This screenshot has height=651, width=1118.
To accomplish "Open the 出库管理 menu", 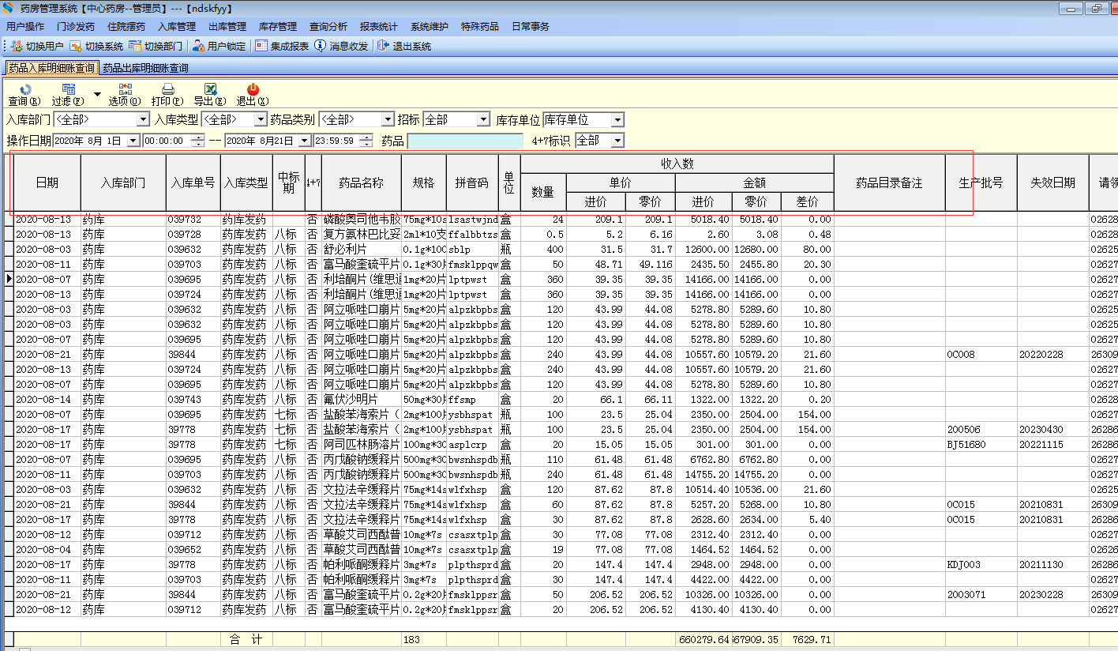I will point(227,26).
